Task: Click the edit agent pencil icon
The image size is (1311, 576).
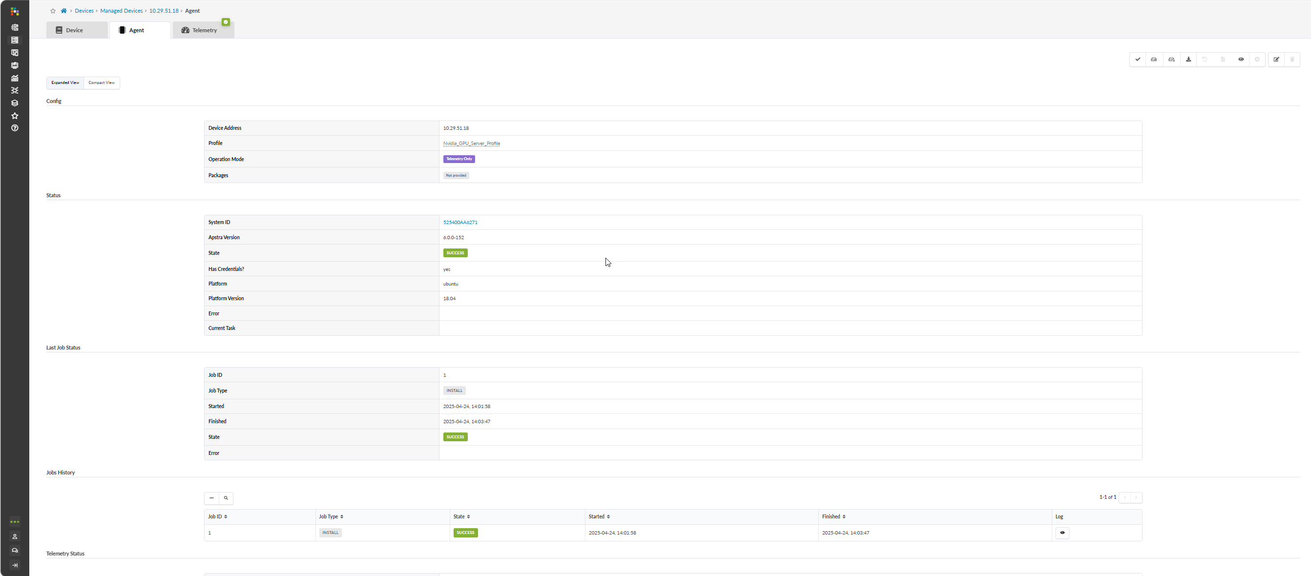Action: coord(1276,60)
